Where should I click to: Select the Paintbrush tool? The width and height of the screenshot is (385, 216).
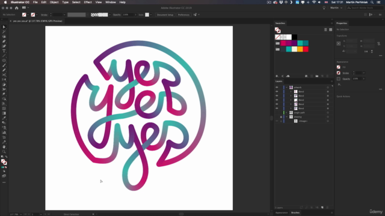click(4, 65)
